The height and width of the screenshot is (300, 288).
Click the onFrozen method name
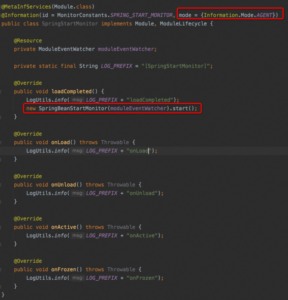(x=64, y=270)
